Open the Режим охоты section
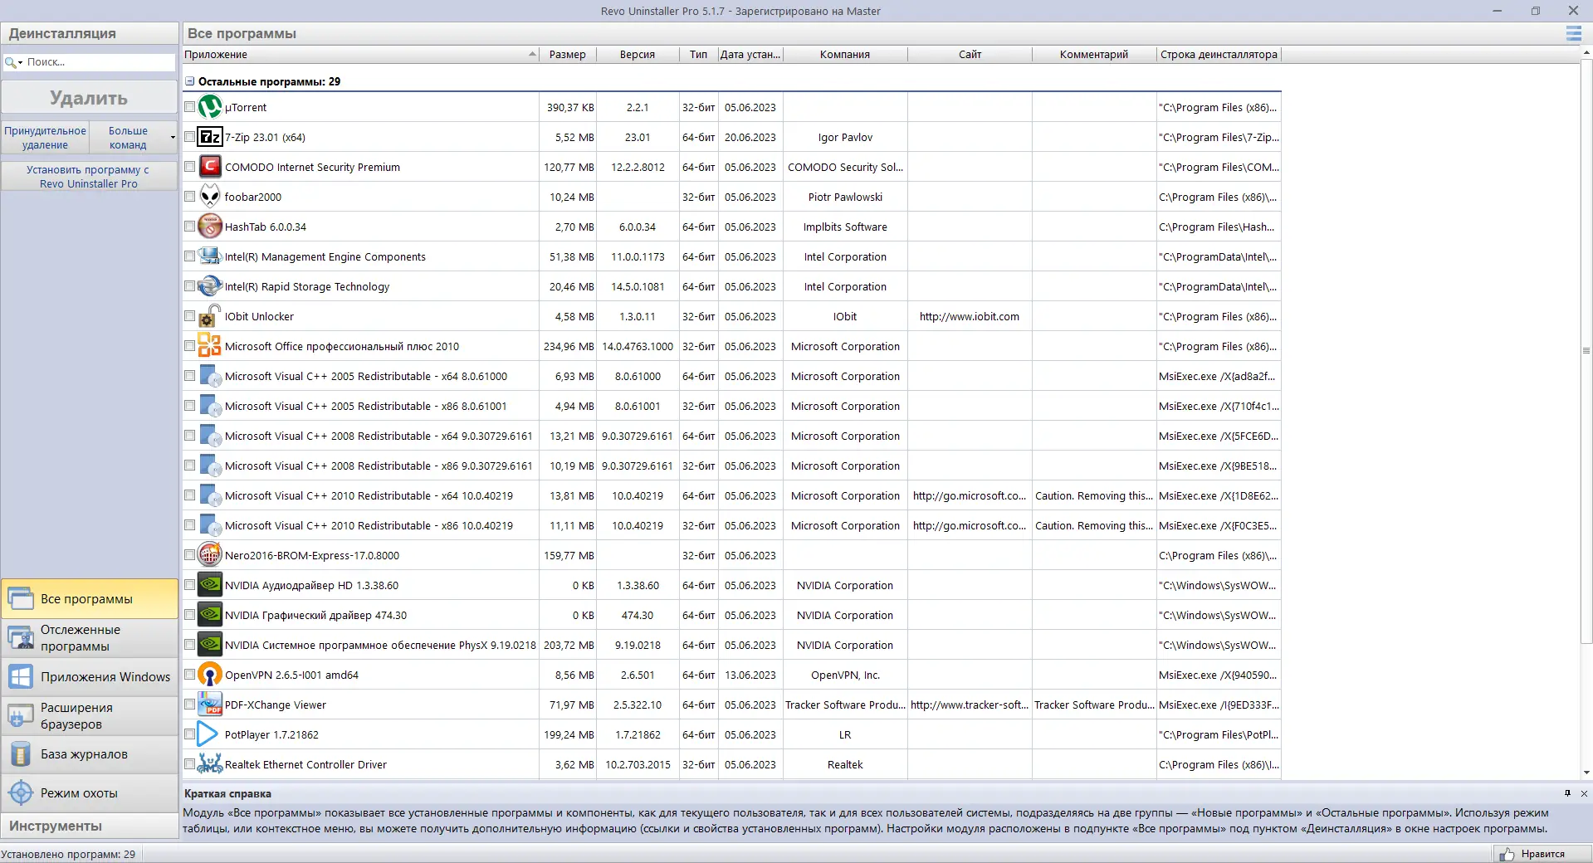Screen dimensions: 1593x863 click(x=90, y=793)
